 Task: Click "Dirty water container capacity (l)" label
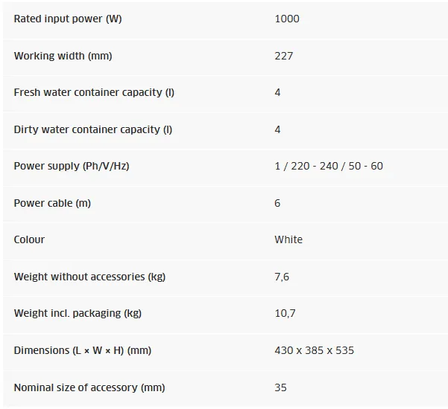[x=92, y=129]
